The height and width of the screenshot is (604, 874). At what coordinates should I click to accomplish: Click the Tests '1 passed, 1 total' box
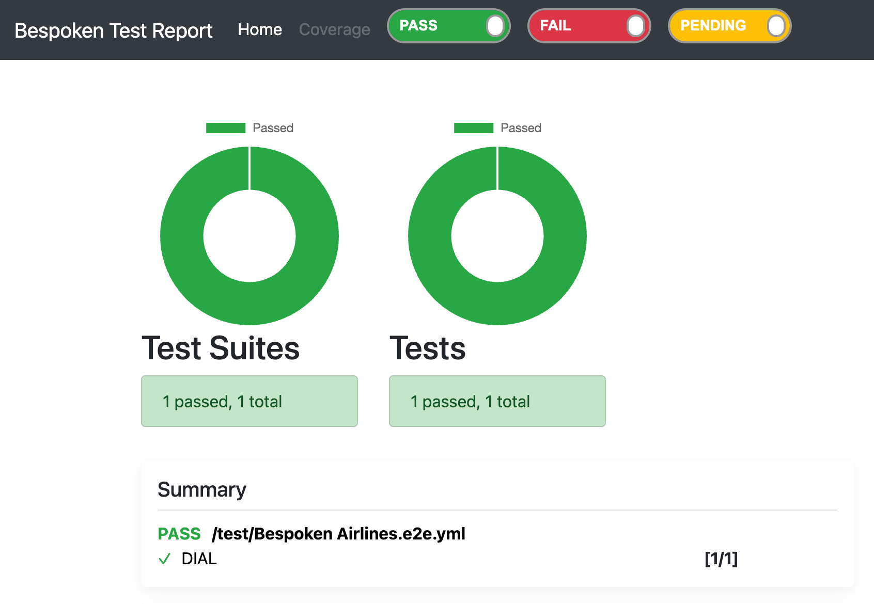(497, 401)
